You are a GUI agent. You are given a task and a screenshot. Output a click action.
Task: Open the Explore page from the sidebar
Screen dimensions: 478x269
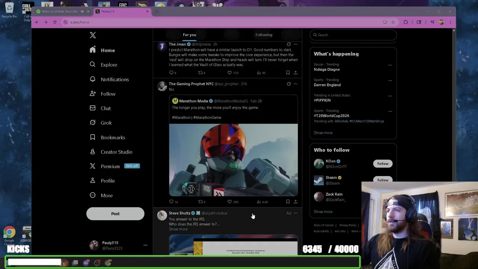coord(103,65)
